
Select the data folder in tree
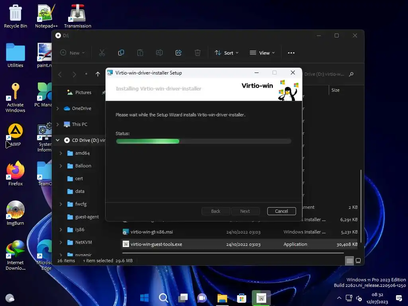pyautogui.click(x=80, y=191)
